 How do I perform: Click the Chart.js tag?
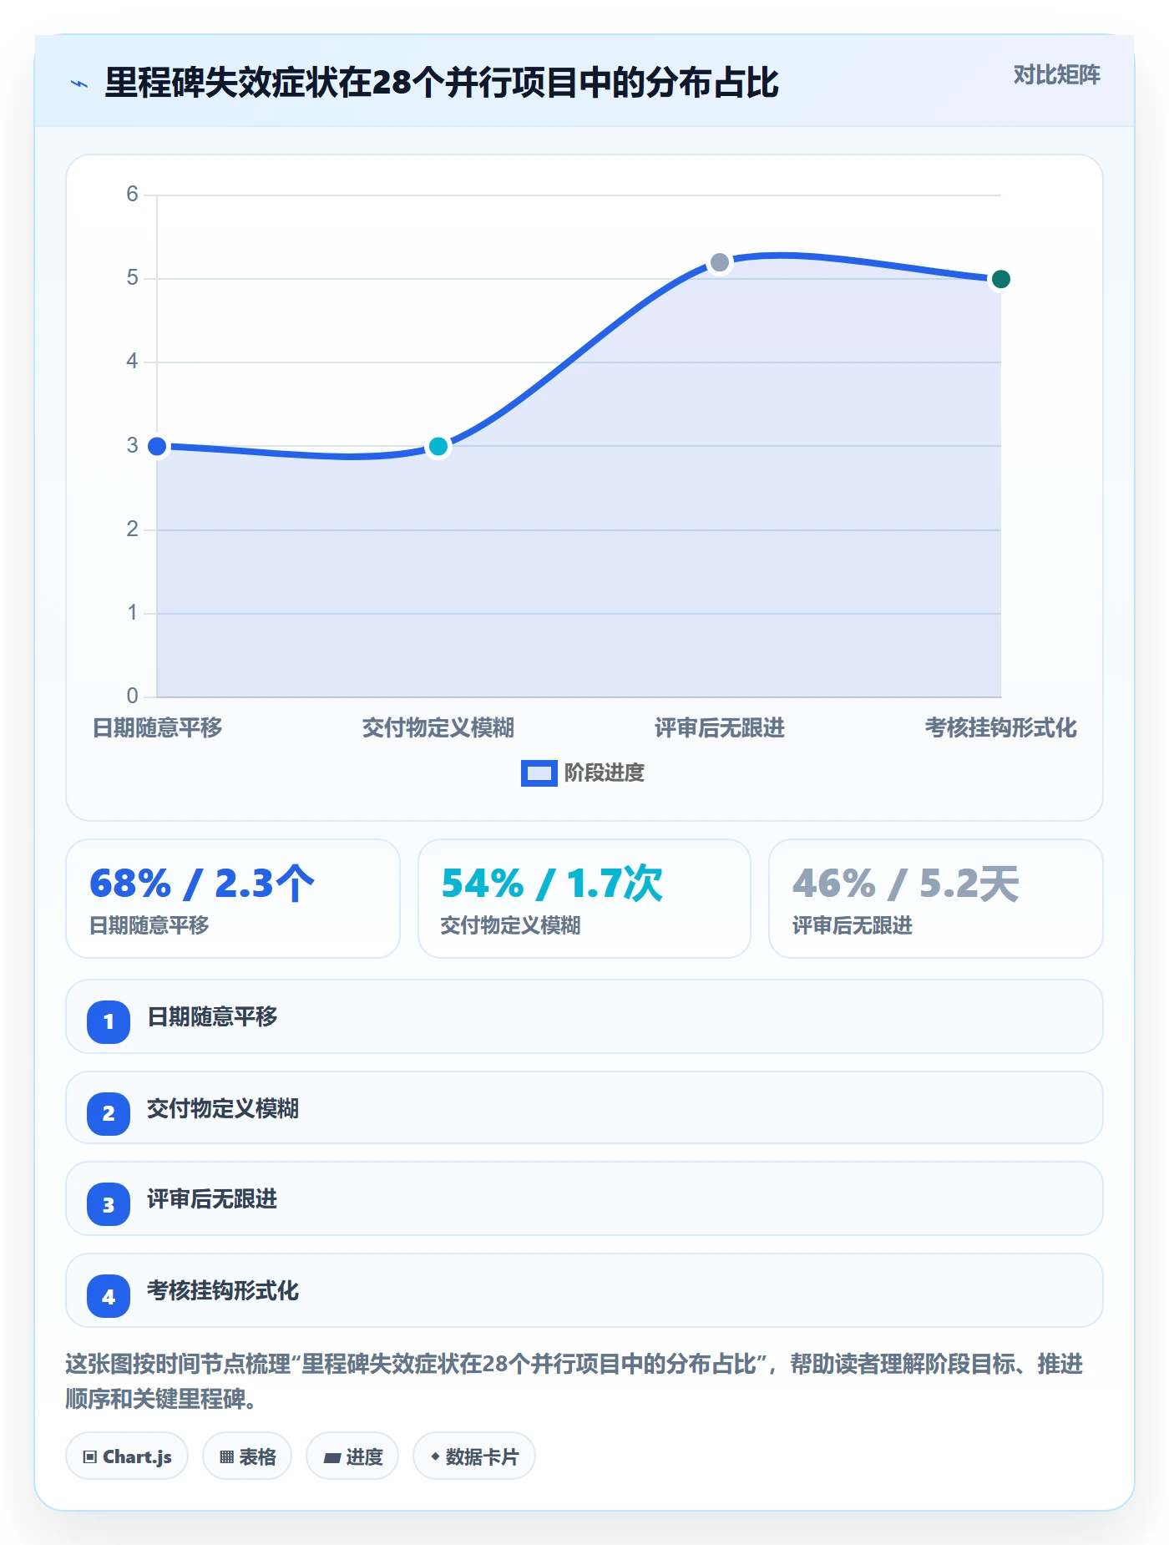(127, 1456)
